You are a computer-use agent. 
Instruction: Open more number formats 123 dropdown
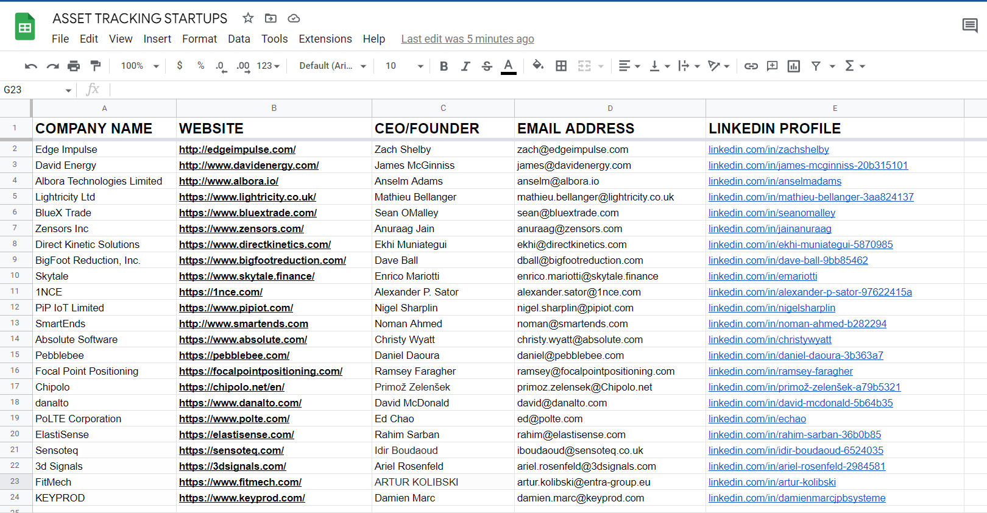click(268, 66)
